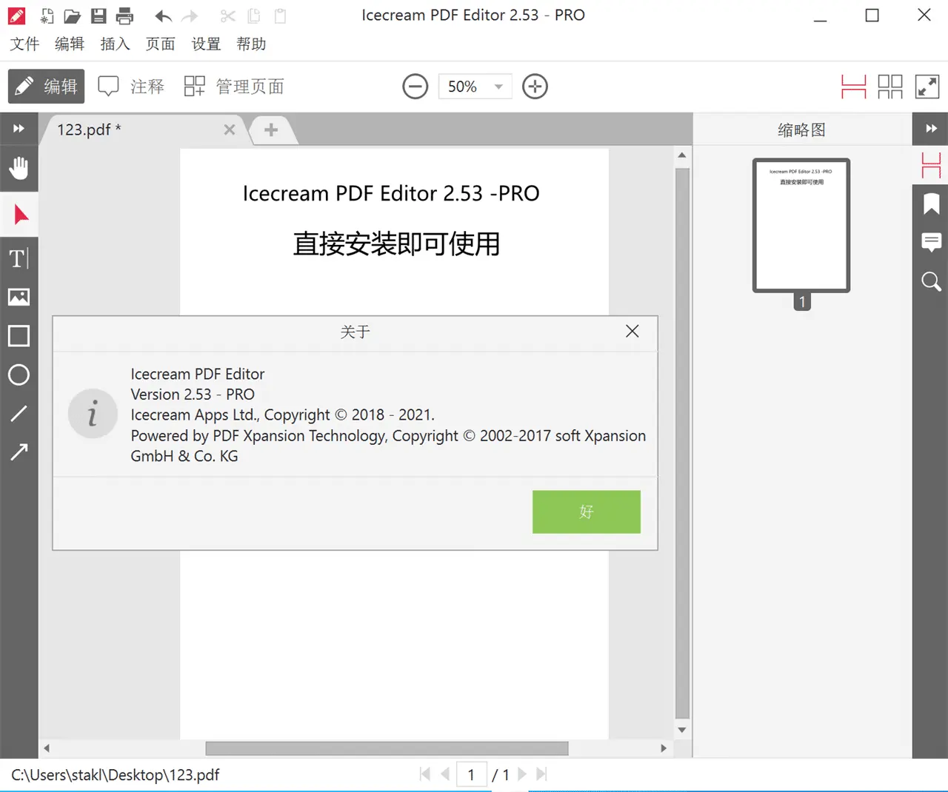Switch to 管理页面 manage pages mode
Image resolution: width=948 pixels, height=792 pixels.
234,87
